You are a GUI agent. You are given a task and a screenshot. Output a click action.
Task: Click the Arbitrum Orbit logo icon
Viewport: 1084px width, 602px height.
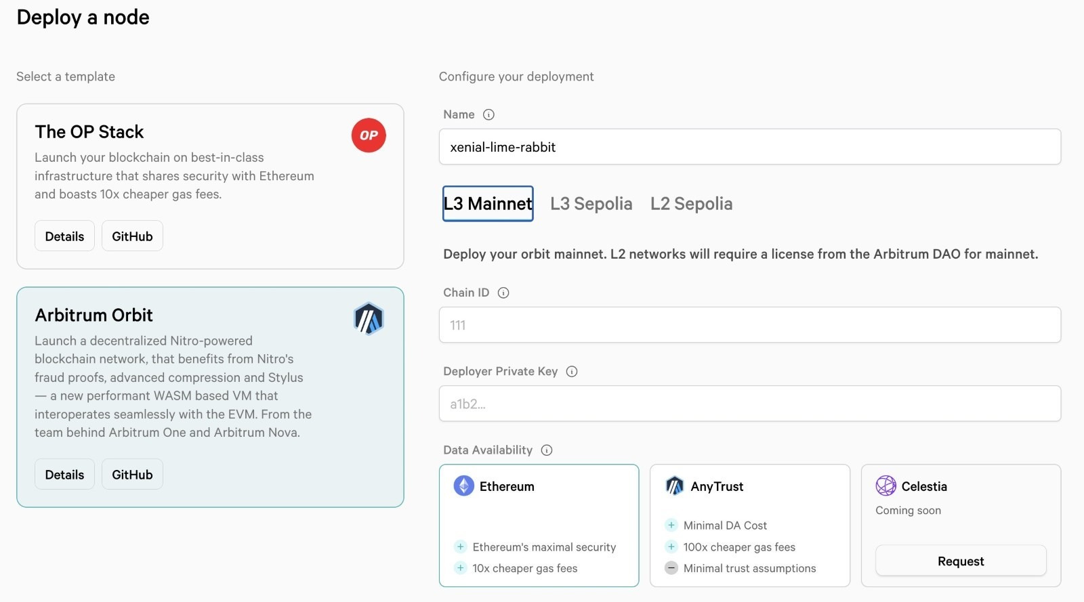[369, 319]
